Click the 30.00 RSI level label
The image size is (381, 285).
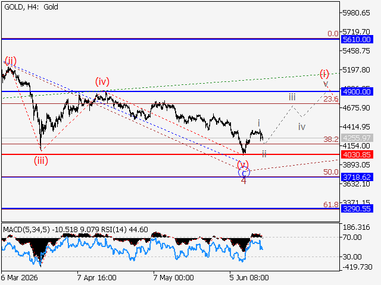coord(352,256)
